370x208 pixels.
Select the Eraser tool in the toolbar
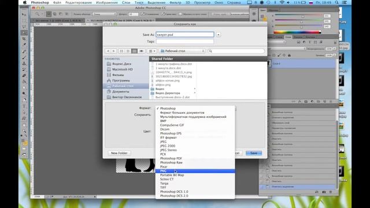point(24,76)
